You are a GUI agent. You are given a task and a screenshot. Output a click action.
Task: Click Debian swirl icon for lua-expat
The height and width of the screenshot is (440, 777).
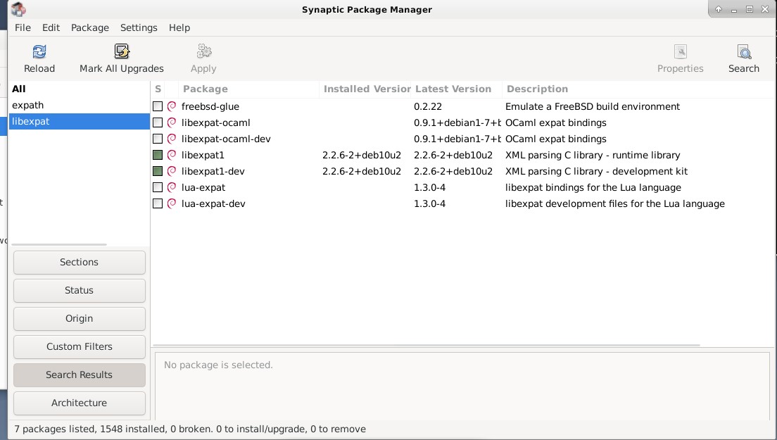tap(172, 187)
